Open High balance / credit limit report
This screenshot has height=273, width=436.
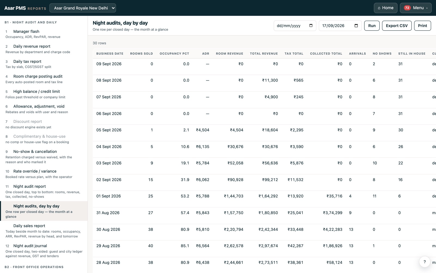[x=44, y=94]
